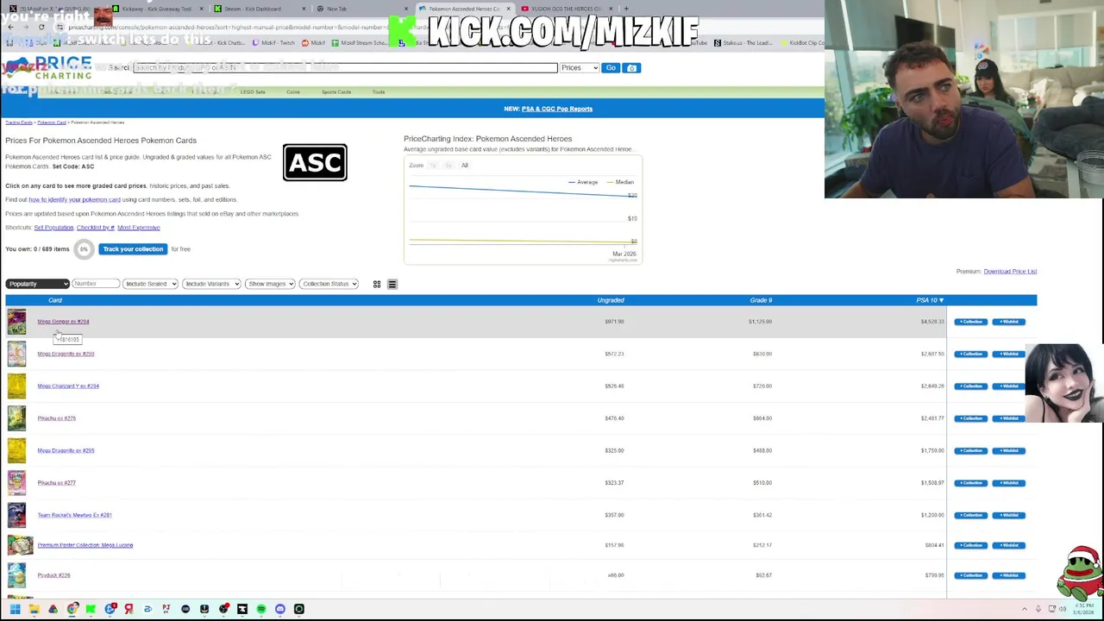Screen dimensions: 1104x621
Task: Open the Most Expensive shortcut link
Action: pos(138,228)
